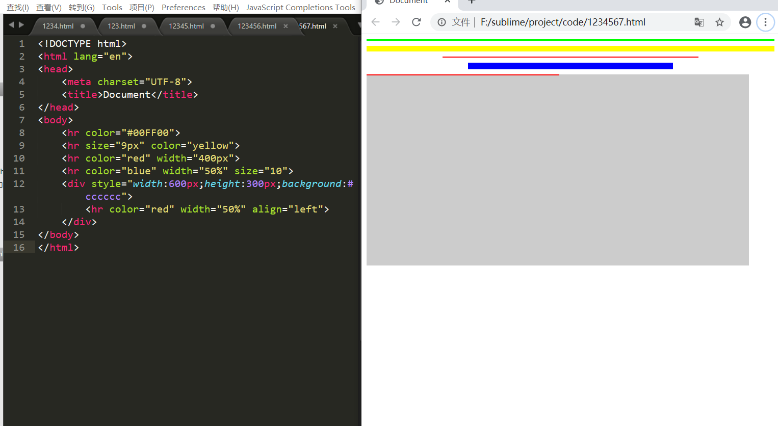This screenshot has height=426, width=778.
Task: Select the active 567.html tab
Action: pyautogui.click(x=313, y=26)
